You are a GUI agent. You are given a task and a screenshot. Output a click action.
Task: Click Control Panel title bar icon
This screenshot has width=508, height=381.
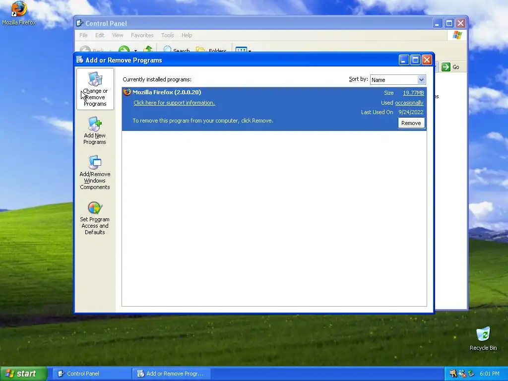pyautogui.click(x=79, y=23)
